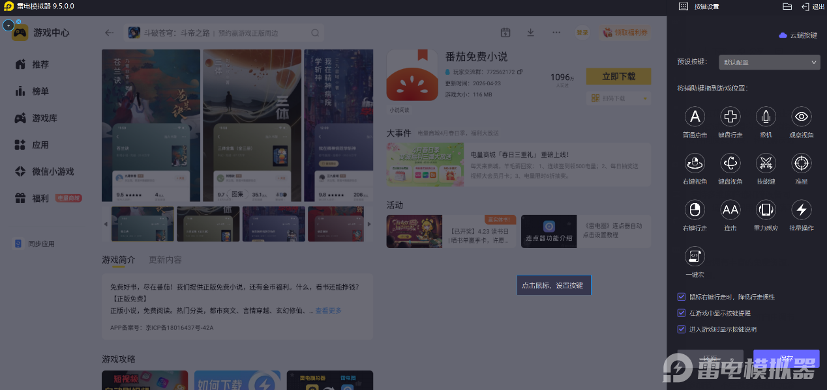Click 退出 to exit key settings
Screen dimensions: 827x390
point(813,7)
